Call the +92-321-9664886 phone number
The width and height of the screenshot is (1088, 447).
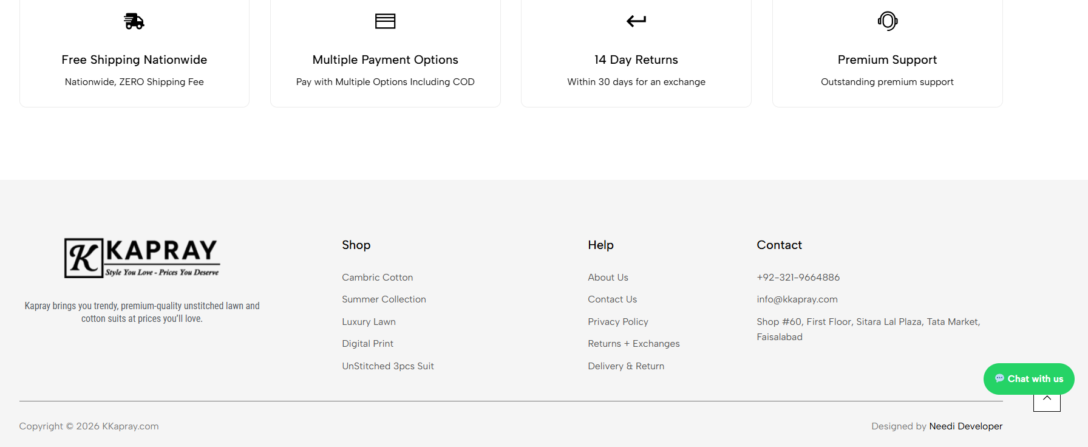tap(798, 278)
